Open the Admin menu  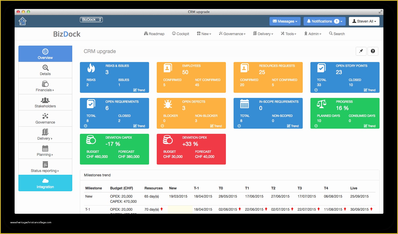pos(312,34)
